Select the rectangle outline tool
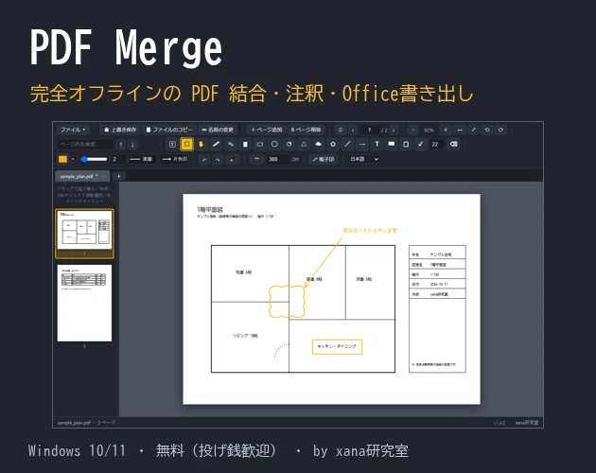The height and width of the screenshot is (473, 596). [260, 144]
